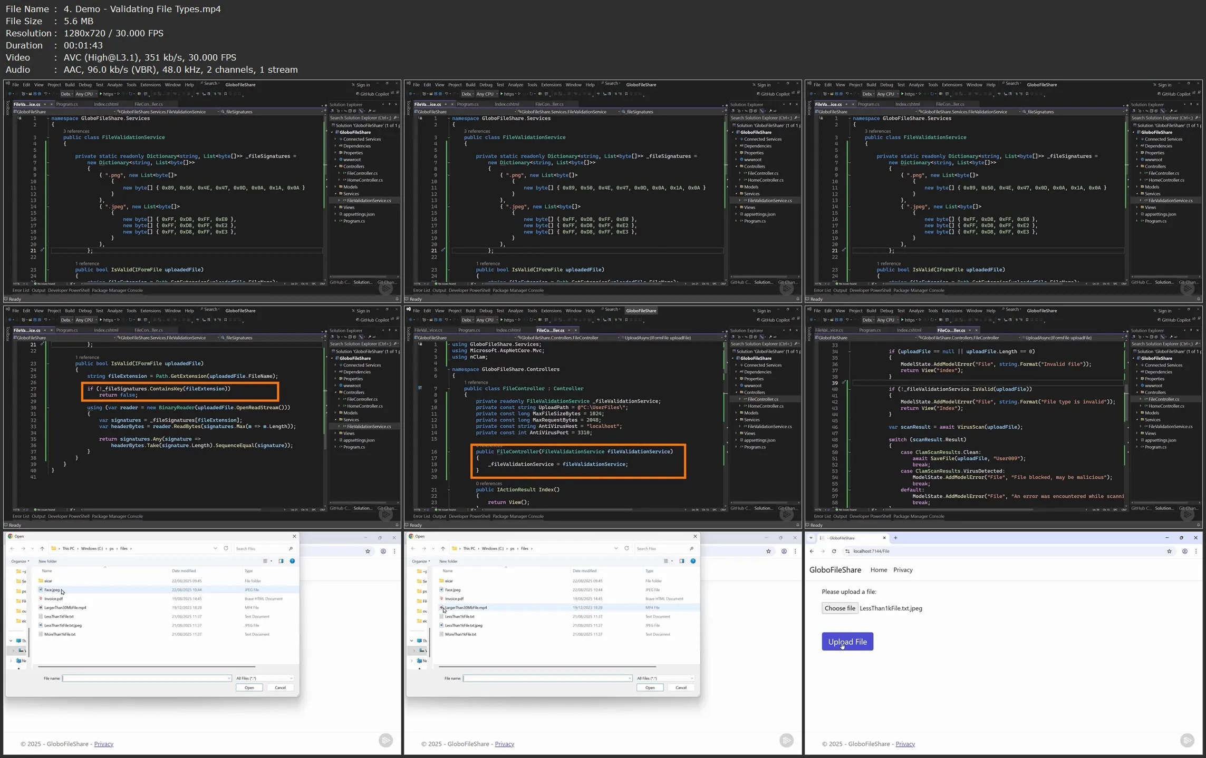Image resolution: width=1206 pixels, height=758 pixels.
Task: Click the ContainsKey(fileExtension) code line
Action: (159, 389)
